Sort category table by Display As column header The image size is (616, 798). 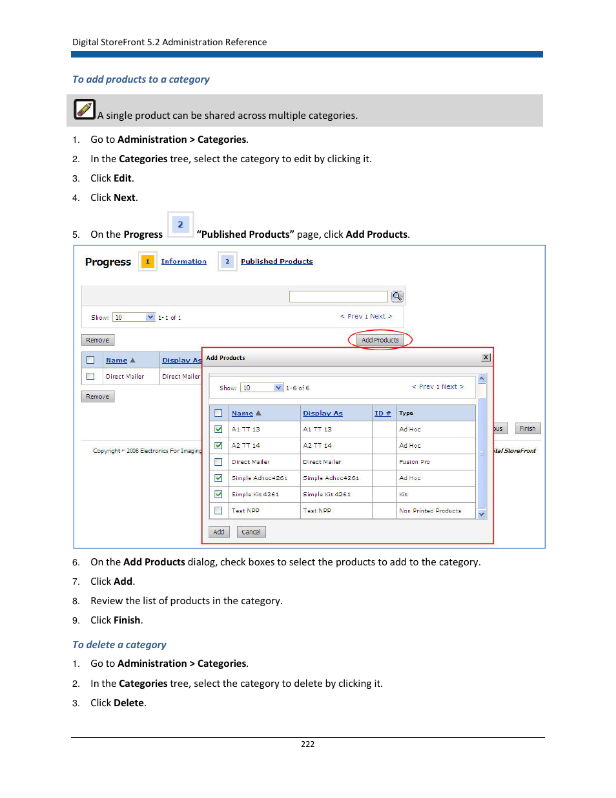(x=181, y=361)
